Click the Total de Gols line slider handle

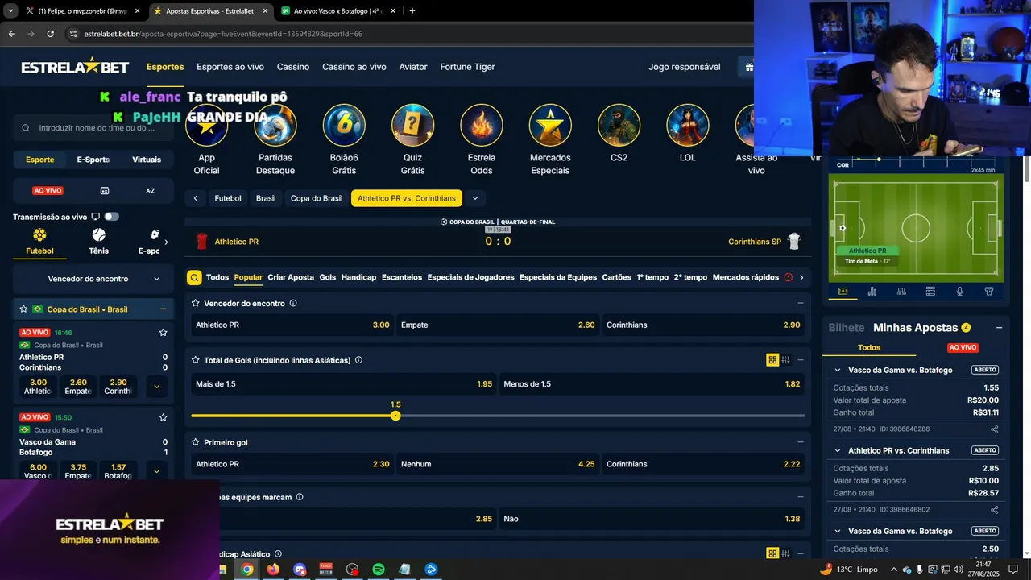coord(395,416)
